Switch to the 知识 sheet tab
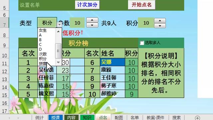Screen dimensions: 213x120 [x=87, y=118]
